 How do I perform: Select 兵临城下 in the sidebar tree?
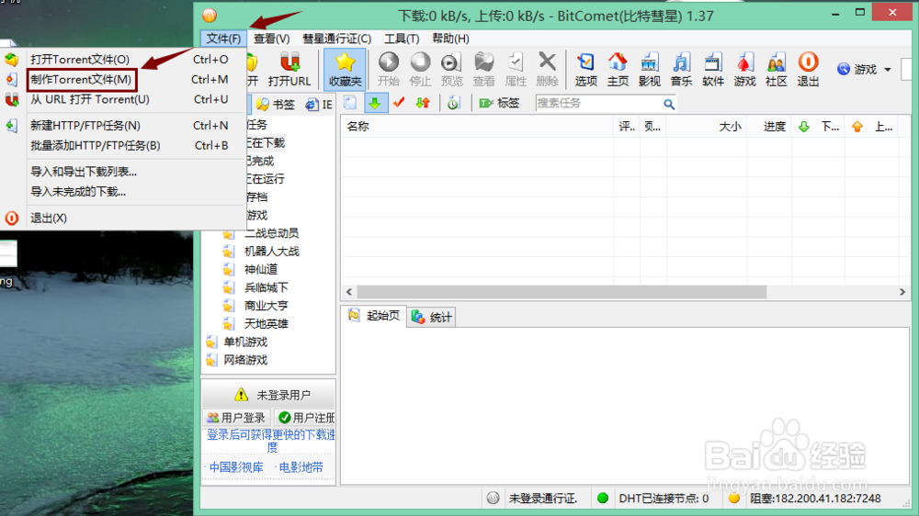coord(267,287)
